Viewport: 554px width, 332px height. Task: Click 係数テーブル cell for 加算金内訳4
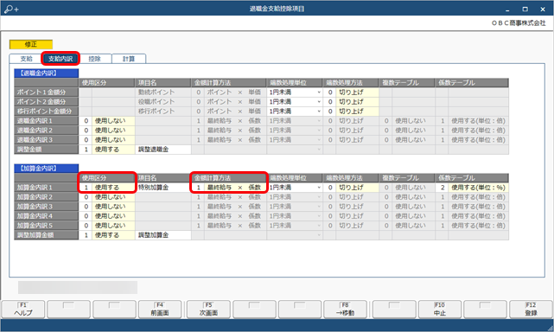tap(472, 216)
